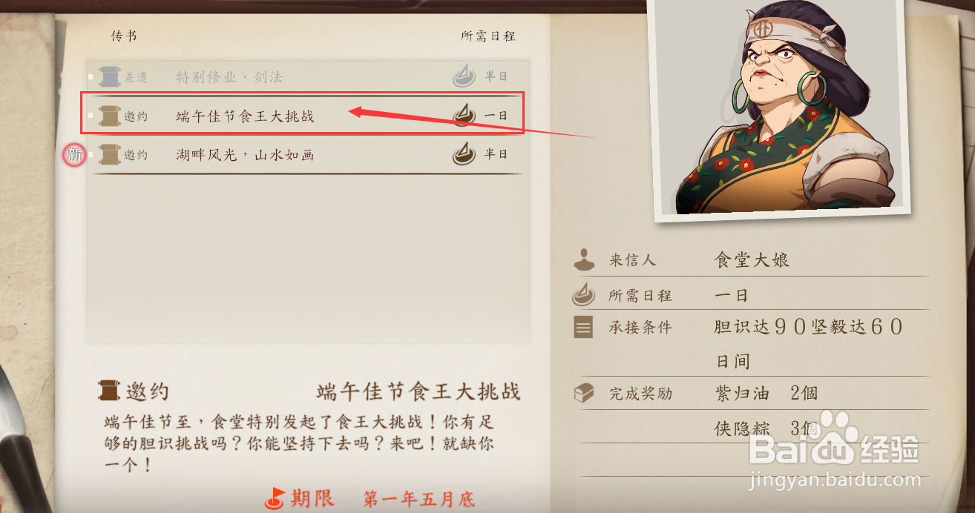This screenshot has width=975, height=513.
Task: Click the red 新 badge icon
Action: (x=74, y=155)
